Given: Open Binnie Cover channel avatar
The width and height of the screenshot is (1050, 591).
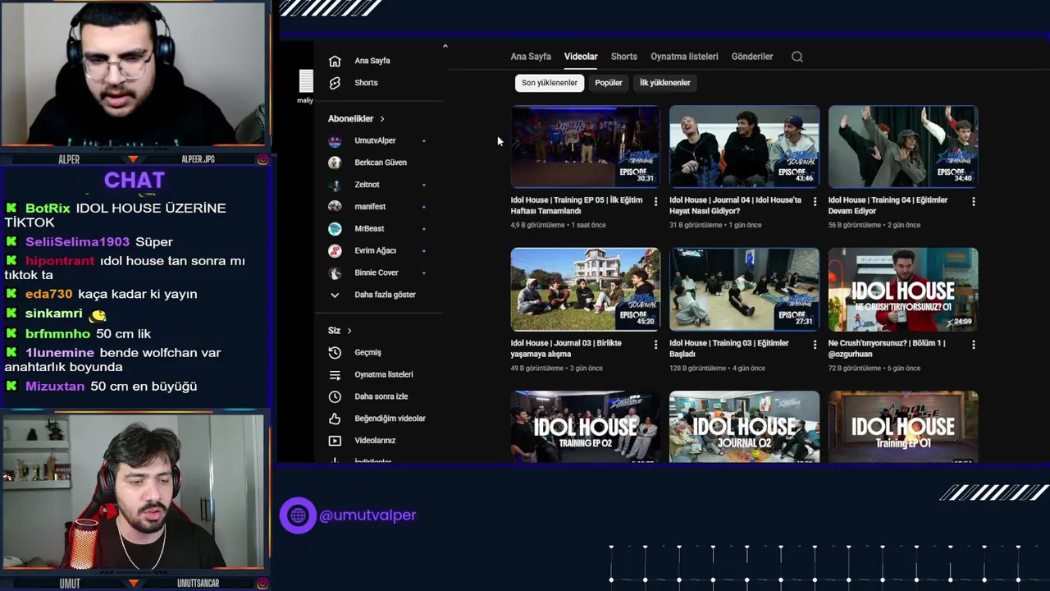Looking at the screenshot, I should click(x=335, y=273).
